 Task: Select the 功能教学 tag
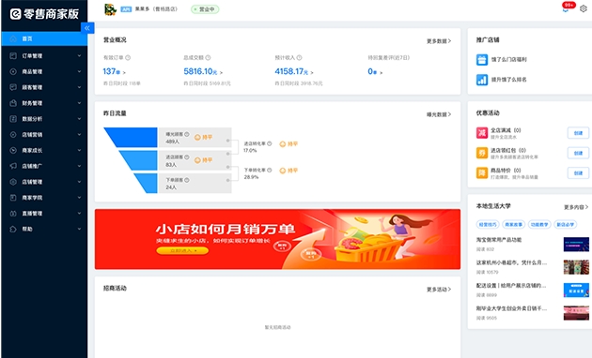(x=539, y=225)
